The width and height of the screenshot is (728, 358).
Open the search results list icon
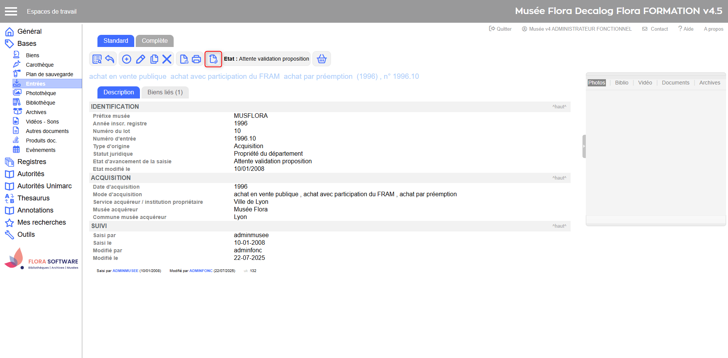[x=97, y=59]
